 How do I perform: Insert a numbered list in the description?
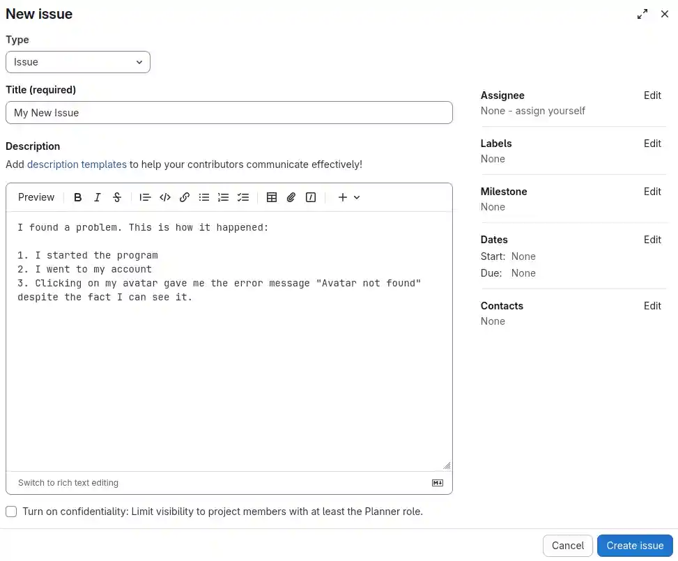pyautogui.click(x=224, y=197)
